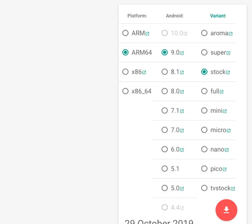Open external link icon beside 7.1
The width and height of the screenshot is (252, 224).
pyautogui.click(x=182, y=111)
